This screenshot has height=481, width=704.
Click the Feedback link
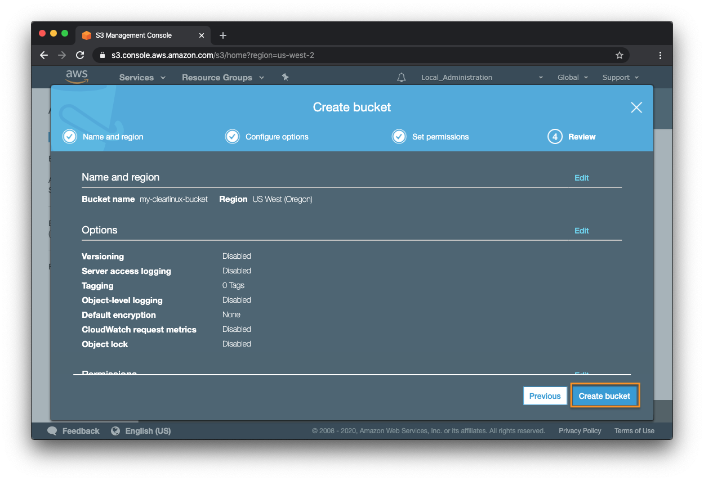pos(81,431)
